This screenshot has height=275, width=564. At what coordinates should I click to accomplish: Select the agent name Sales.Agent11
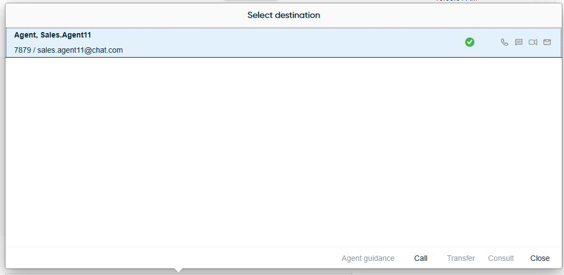click(53, 35)
